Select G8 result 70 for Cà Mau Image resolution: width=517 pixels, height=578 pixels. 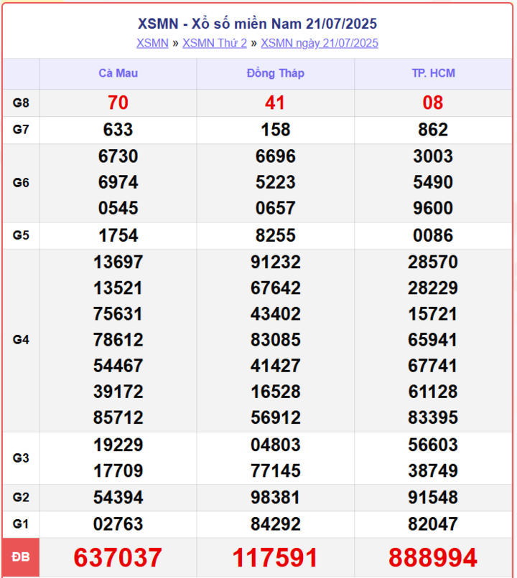click(118, 103)
